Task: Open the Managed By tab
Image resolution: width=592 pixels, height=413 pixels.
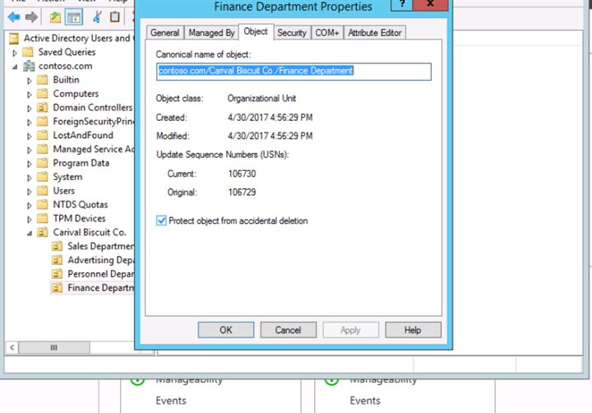Action: point(211,33)
